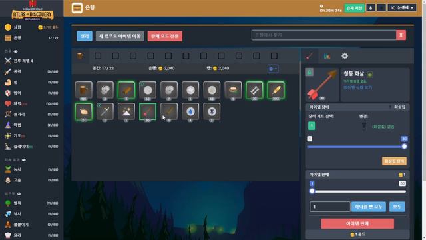Click the 아이템 상태 보기 item stats link
426x240 pixels.
click(x=358, y=87)
